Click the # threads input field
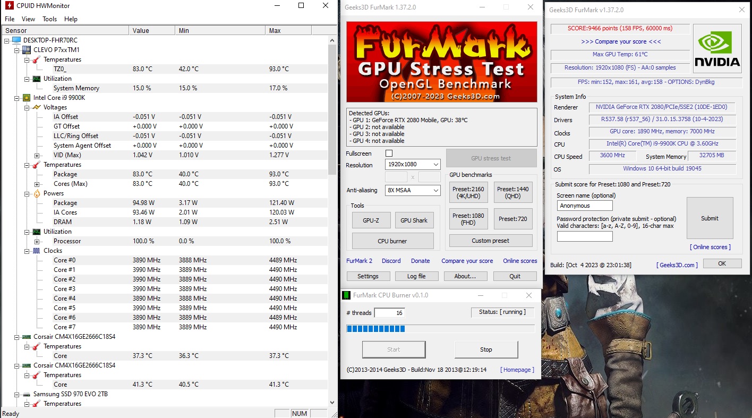This screenshot has width=752, height=418. pyautogui.click(x=390, y=313)
